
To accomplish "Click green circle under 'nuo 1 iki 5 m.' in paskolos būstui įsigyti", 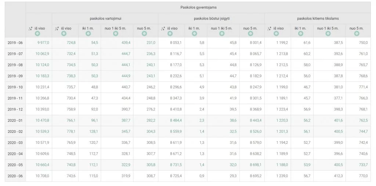I will click(221, 33).
